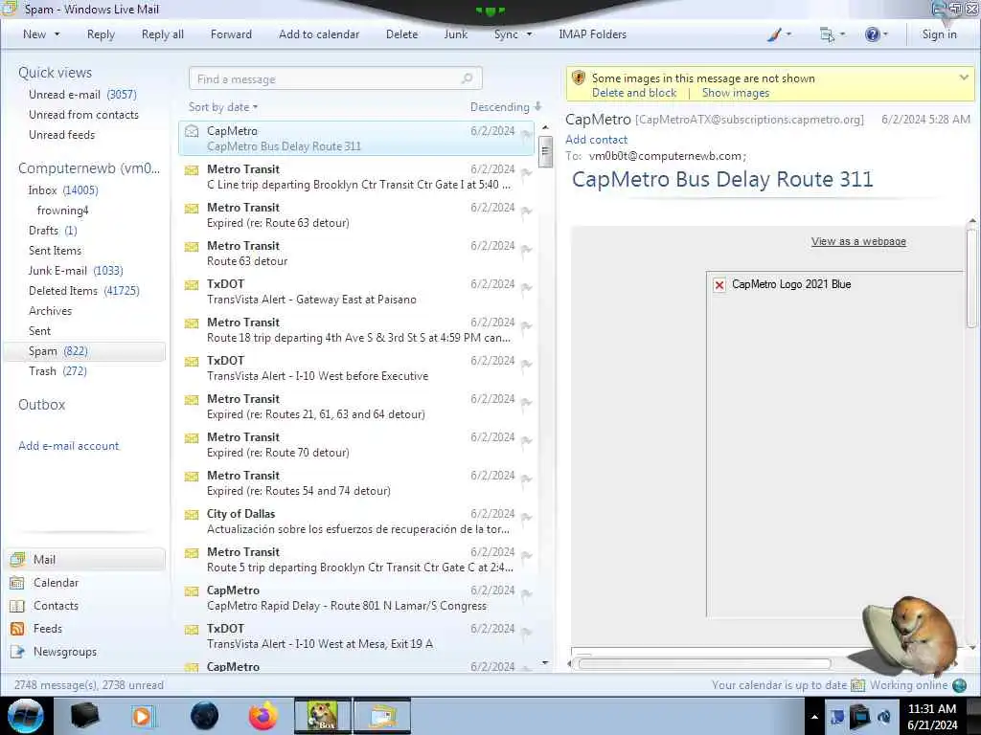
Task: Flag the Expired Route 70 detour message
Action: click(x=527, y=440)
